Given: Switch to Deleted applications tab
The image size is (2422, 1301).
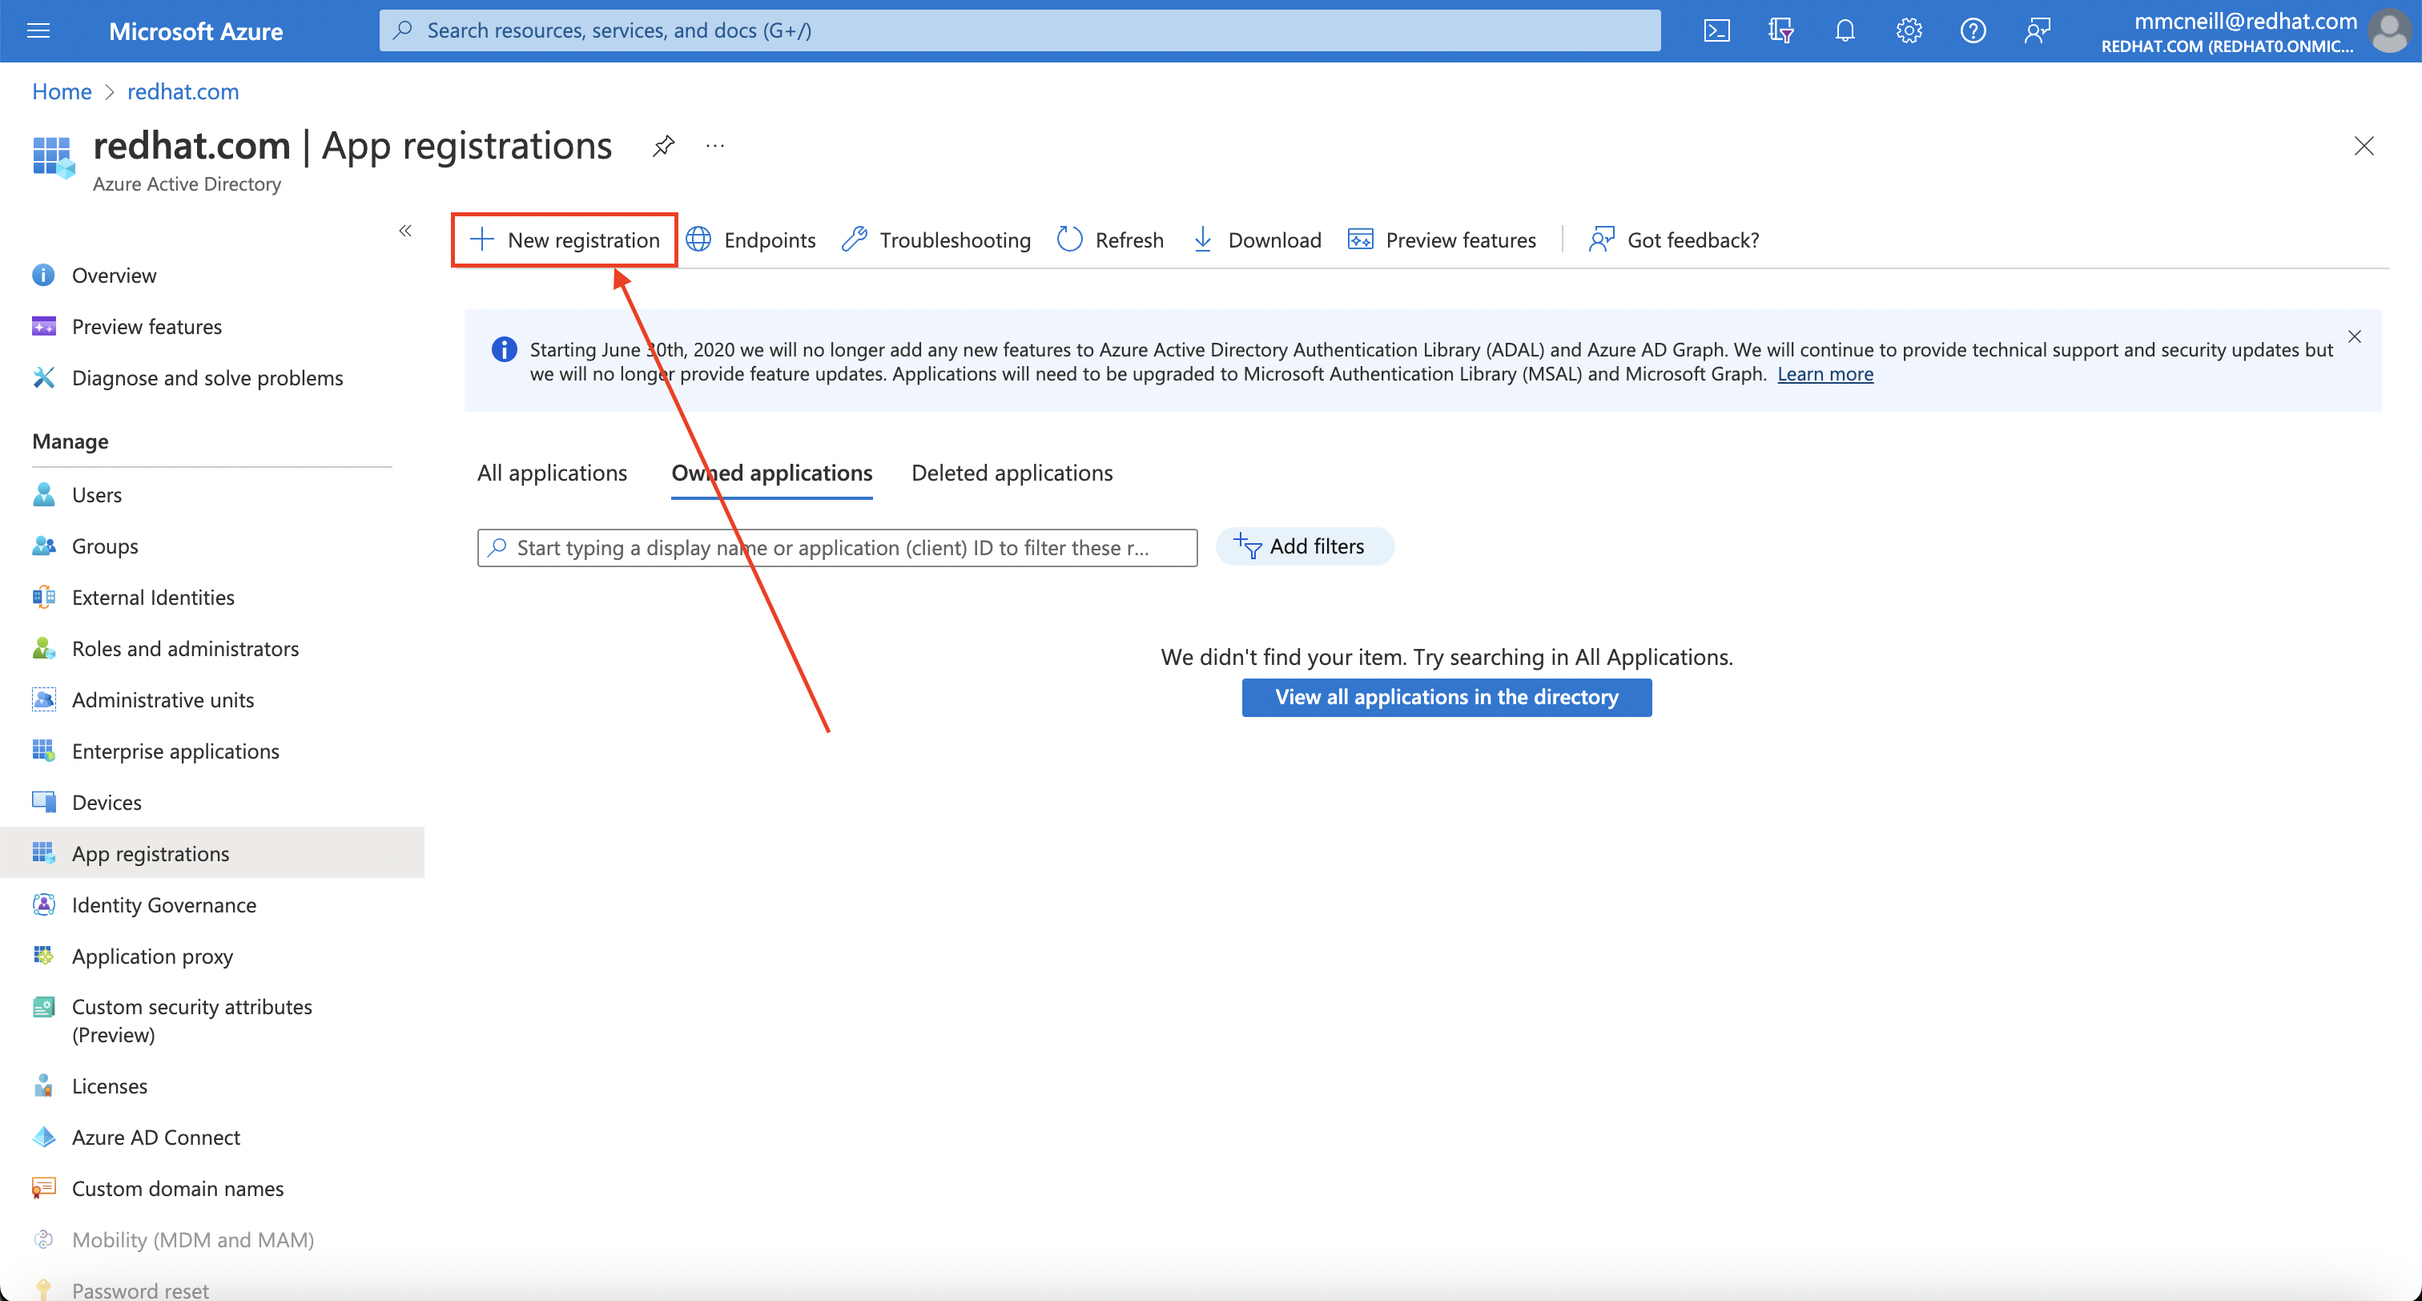Looking at the screenshot, I should (x=1012, y=471).
